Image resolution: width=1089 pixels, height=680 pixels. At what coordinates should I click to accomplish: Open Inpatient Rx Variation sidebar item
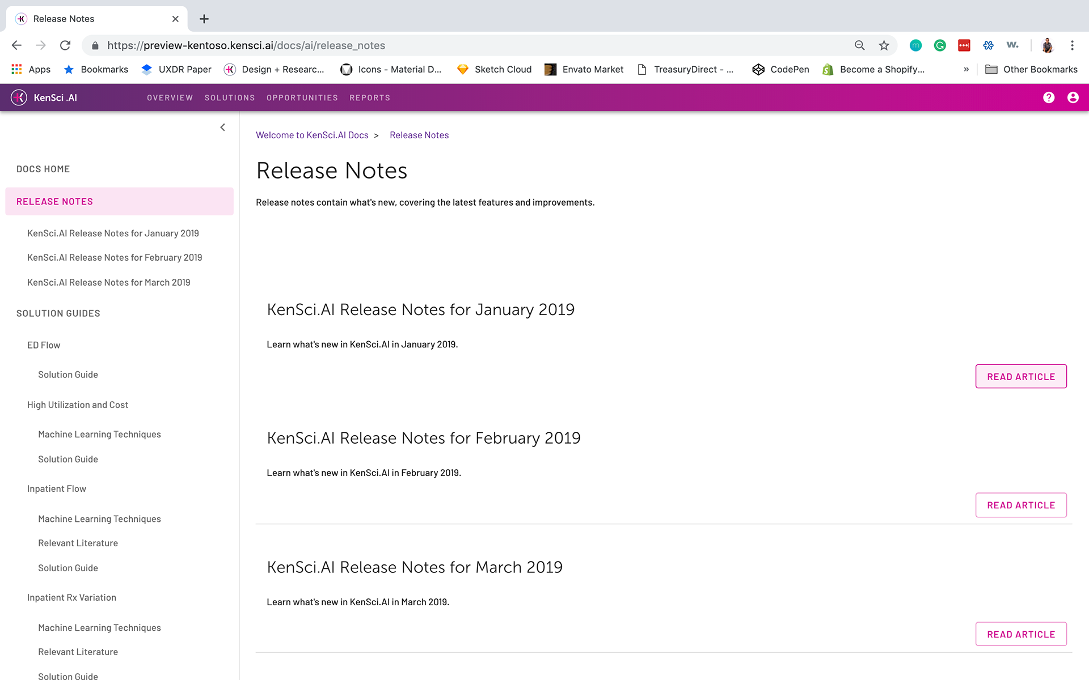(x=71, y=597)
